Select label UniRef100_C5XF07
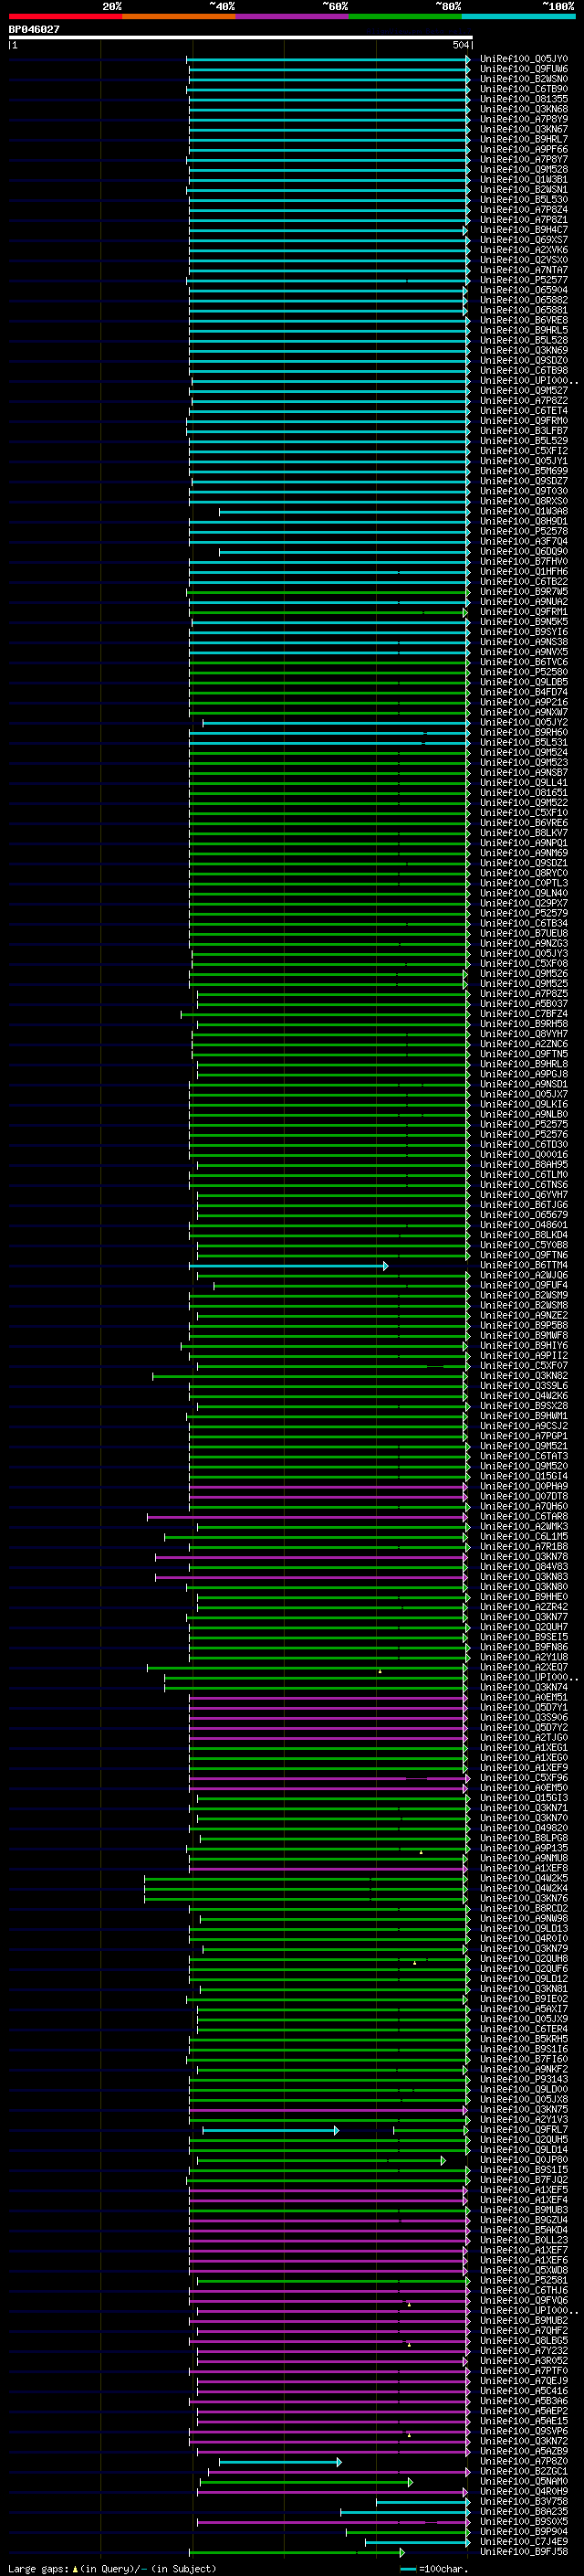 tap(523, 1365)
